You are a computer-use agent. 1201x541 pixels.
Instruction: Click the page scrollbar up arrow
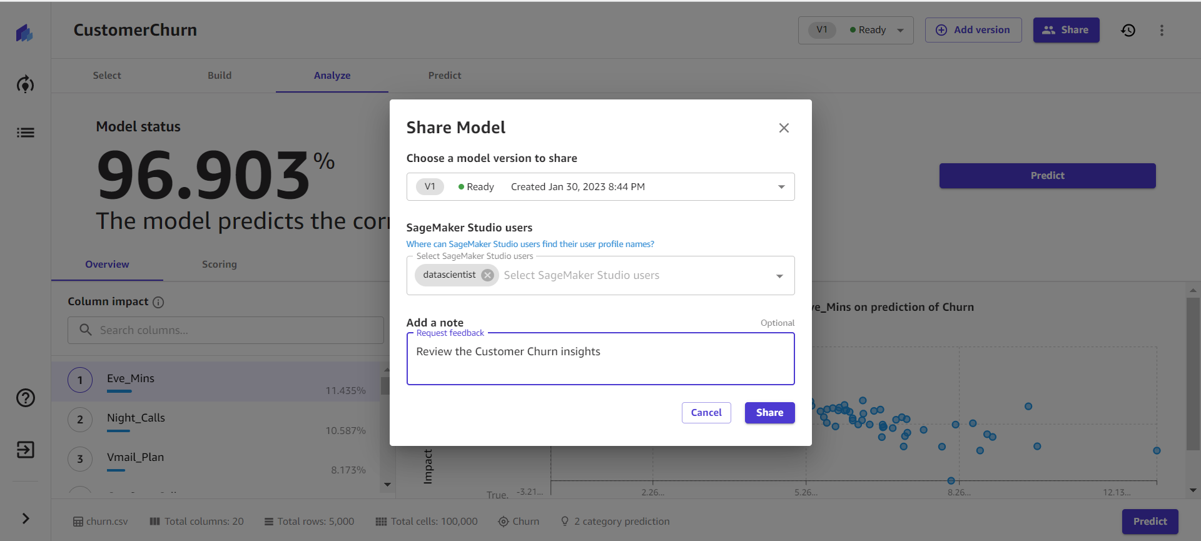[1193, 291]
